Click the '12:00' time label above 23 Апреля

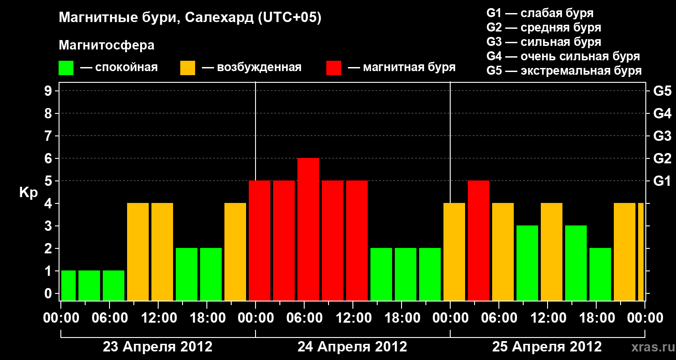[158, 318]
